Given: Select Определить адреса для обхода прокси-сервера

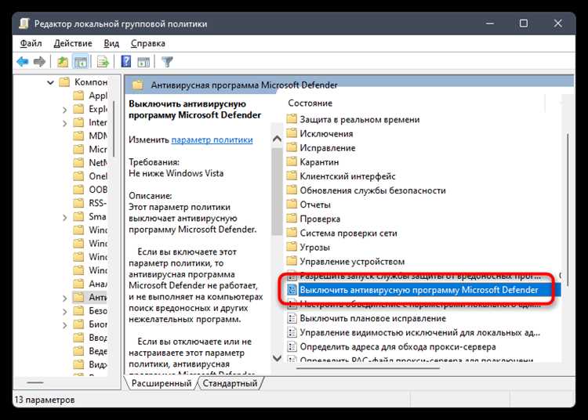Looking at the screenshot, I should 391,347.
